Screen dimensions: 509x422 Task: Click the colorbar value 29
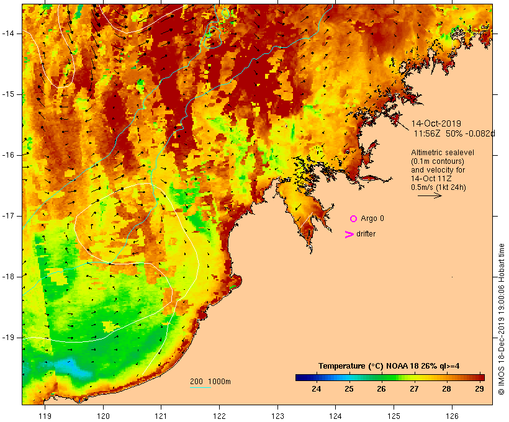point(479,388)
